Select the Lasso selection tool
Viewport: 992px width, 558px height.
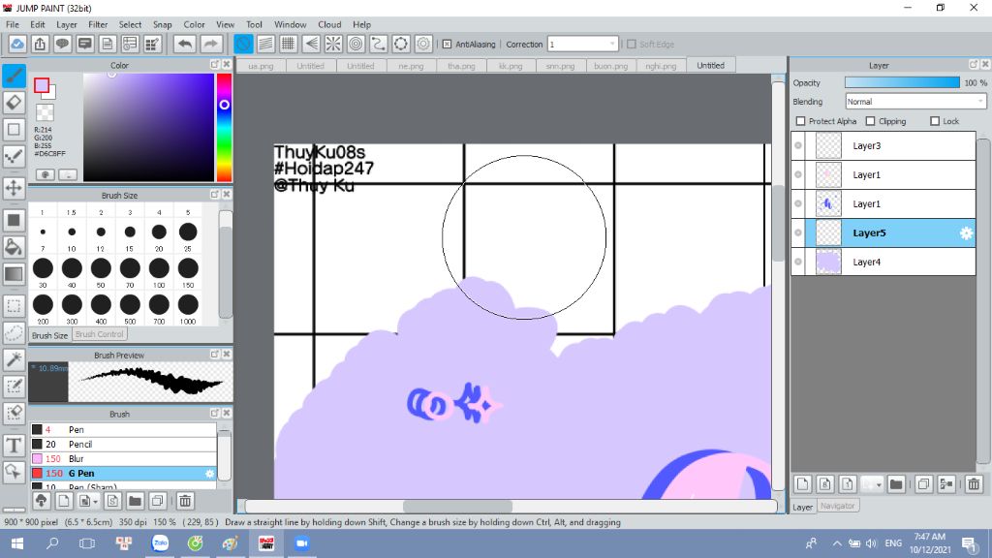pos(14,333)
